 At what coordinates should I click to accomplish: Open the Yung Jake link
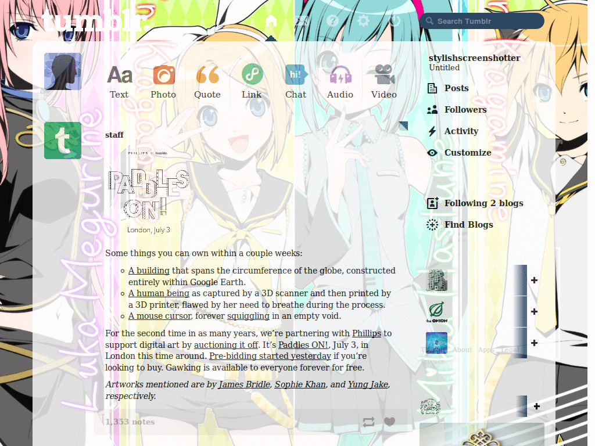pyautogui.click(x=368, y=384)
